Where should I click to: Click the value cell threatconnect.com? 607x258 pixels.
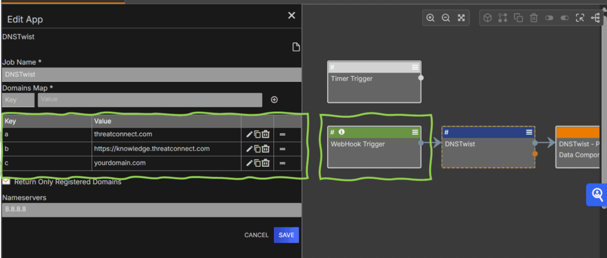[x=167, y=134]
